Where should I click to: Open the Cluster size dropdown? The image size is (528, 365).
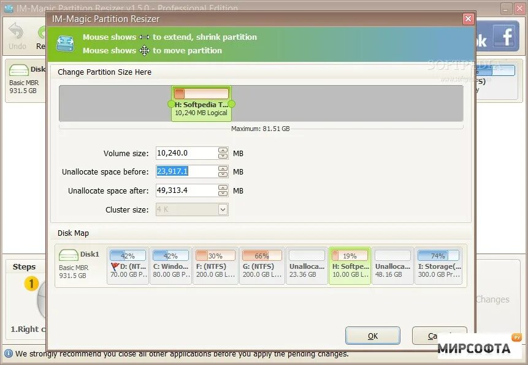(x=223, y=209)
